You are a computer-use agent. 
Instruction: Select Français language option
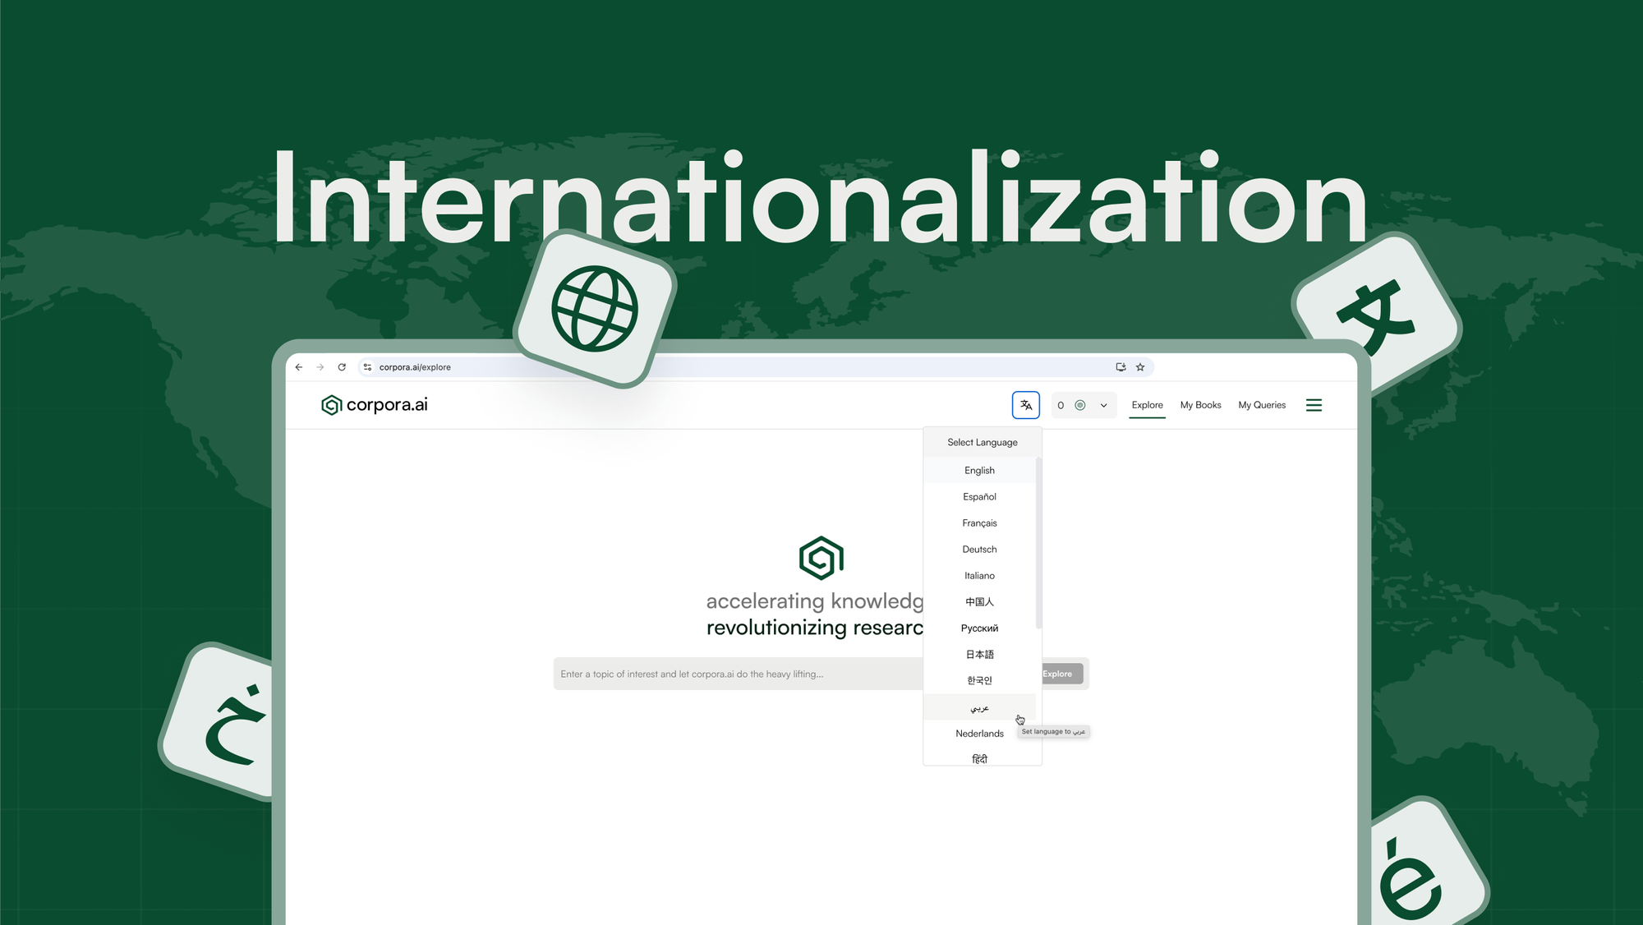click(x=979, y=523)
